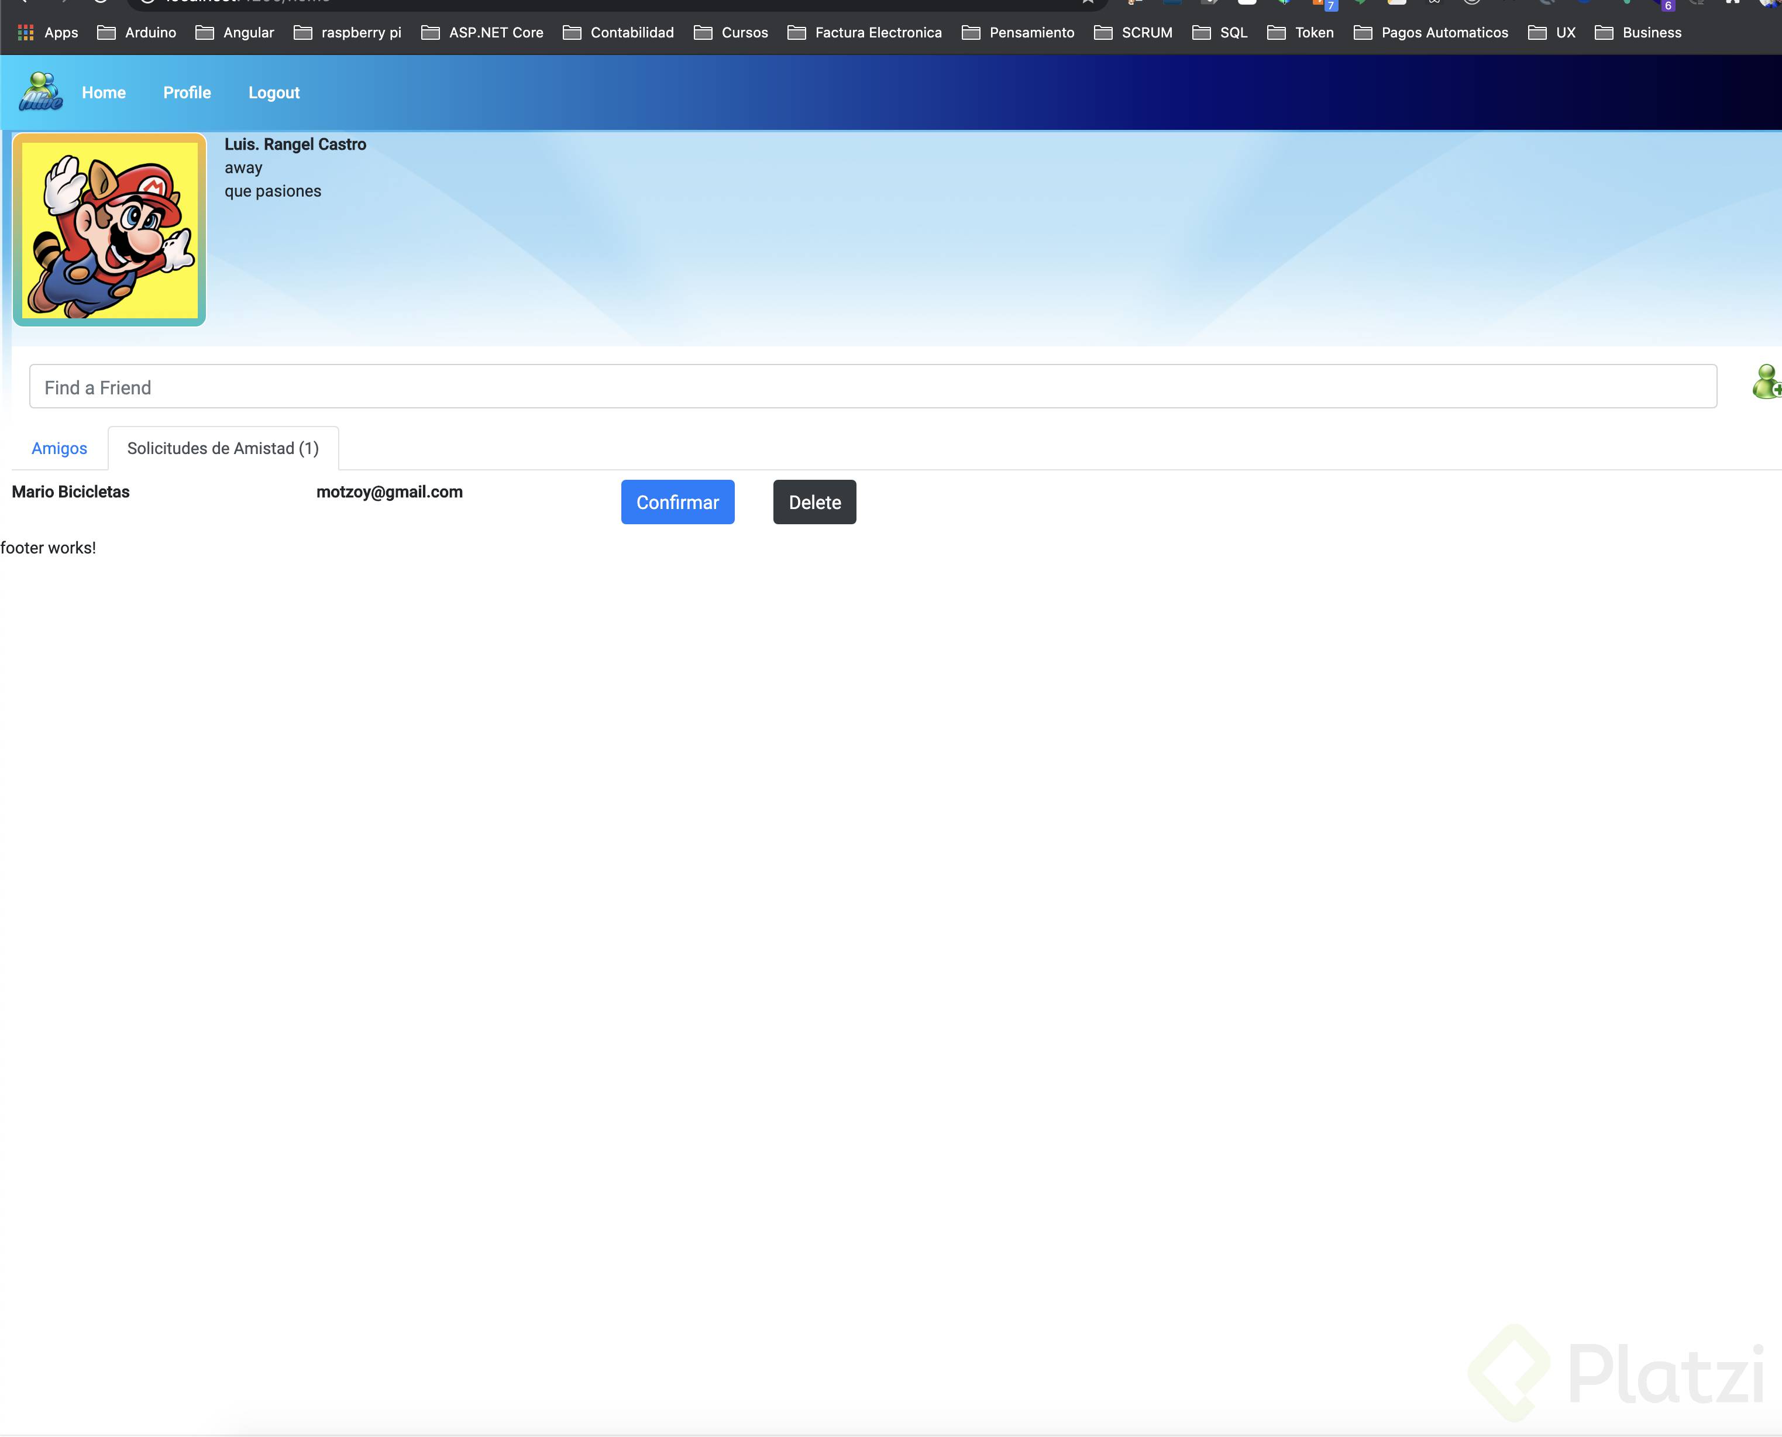Image resolution: width=1782 pixels, height=1437 pixels.
Task: Switch to the Amigos tab
Action: pos(59,448)
